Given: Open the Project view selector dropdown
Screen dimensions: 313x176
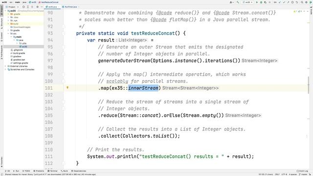Looking at the screenshot, I should click(x=12, y=7).
